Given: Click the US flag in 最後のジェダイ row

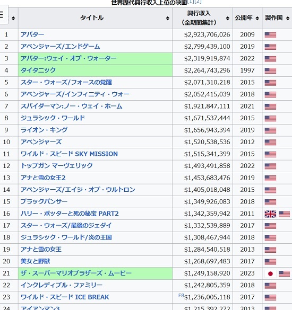Looking at the screenshot, I should tap(270, 226).
